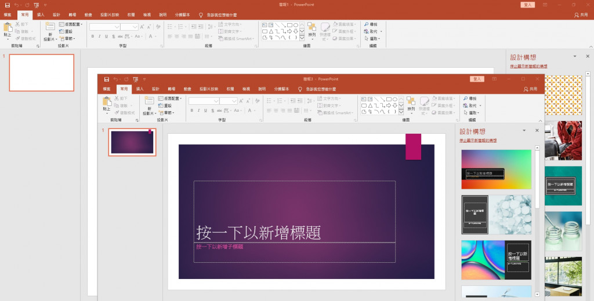Increase font size icon in 簡報3 ribbon
Viewport: 594px width, 301px height.
tap(242, 101)
